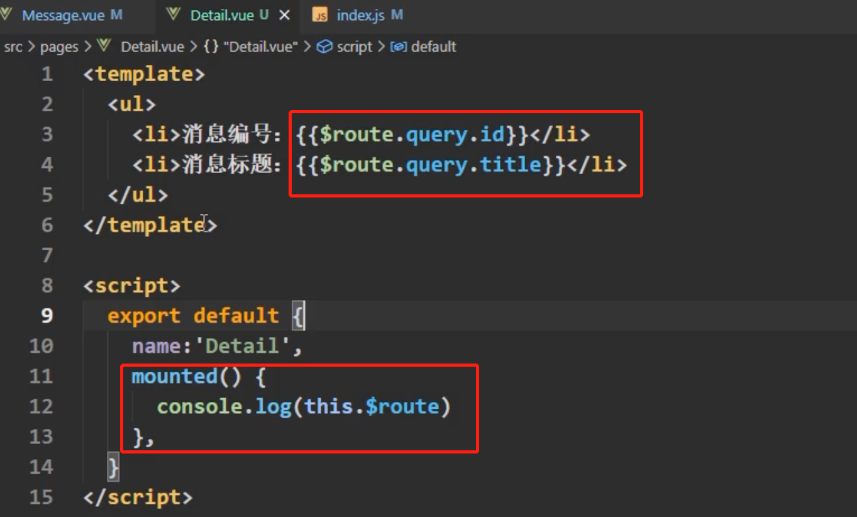This screenshot has width=857, height=517.
Task: Click $route.query.id expression on line 3
Action: tap(412, 134)
